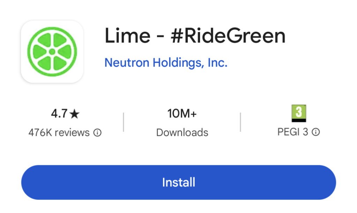
Task: Open the info icon beside PEGI 3
Action: (316, 132)
